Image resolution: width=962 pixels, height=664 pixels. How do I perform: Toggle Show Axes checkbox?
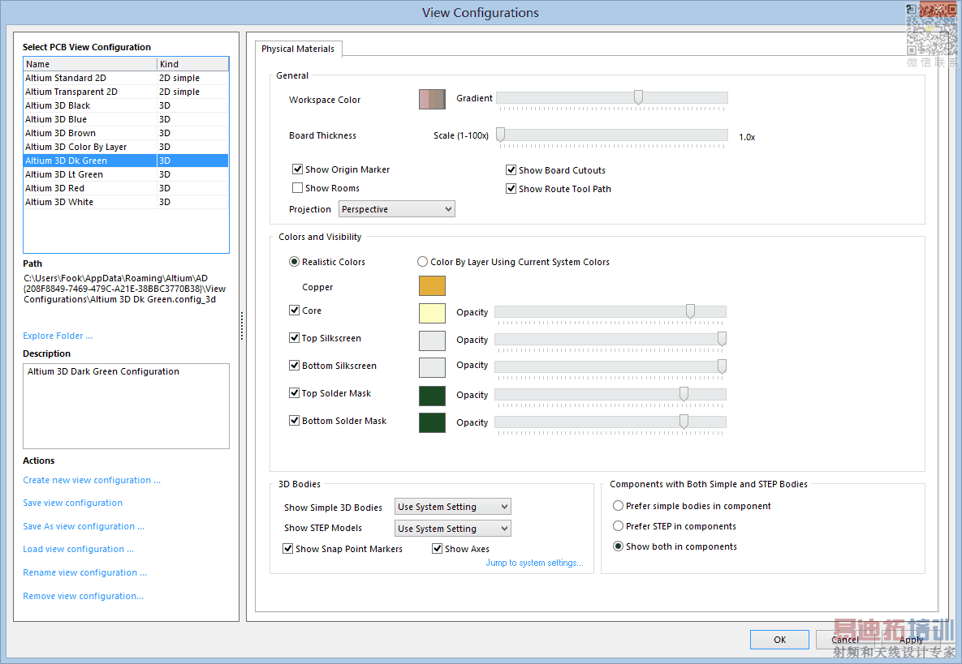coord(438,548)
